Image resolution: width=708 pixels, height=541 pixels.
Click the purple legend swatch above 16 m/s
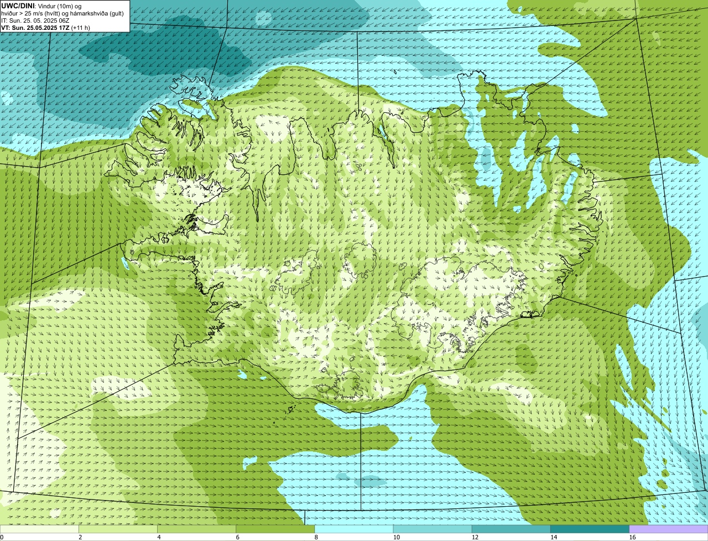pyautogui.click(x=669, y=529)
